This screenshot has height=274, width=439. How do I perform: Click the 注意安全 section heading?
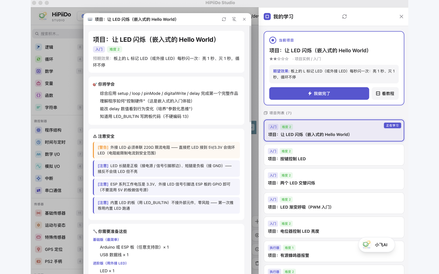(x=104, y=136)
